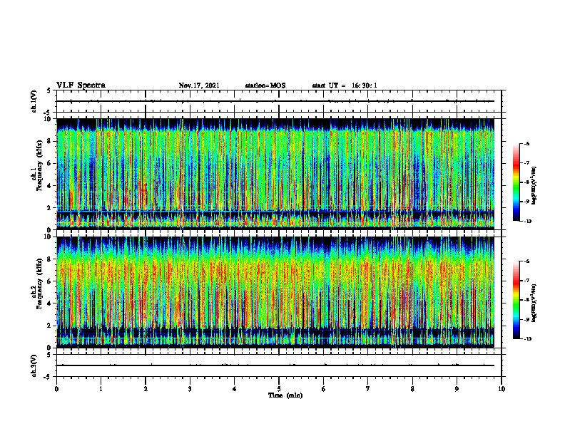Click the ch.2 color scale bar

pyautogui.click(x=516, y=300)
